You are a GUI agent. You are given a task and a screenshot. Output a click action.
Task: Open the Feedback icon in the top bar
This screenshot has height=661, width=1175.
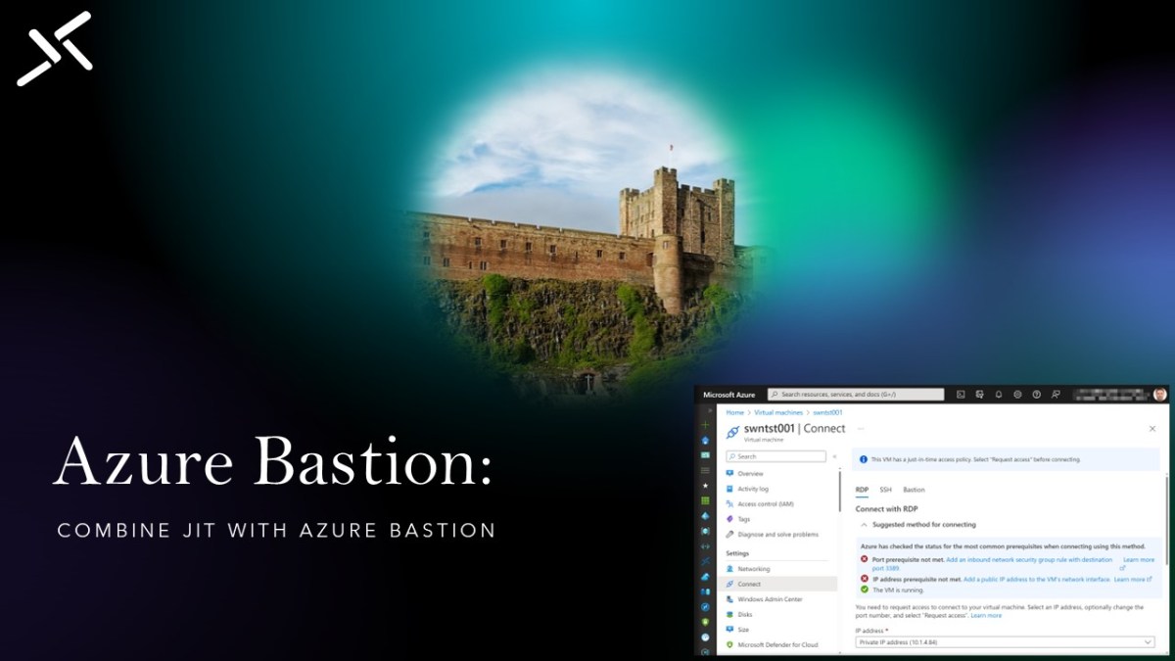[1056, 395]
